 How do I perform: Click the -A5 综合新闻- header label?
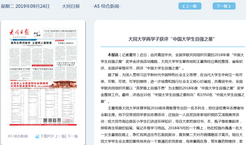point(106,6)
